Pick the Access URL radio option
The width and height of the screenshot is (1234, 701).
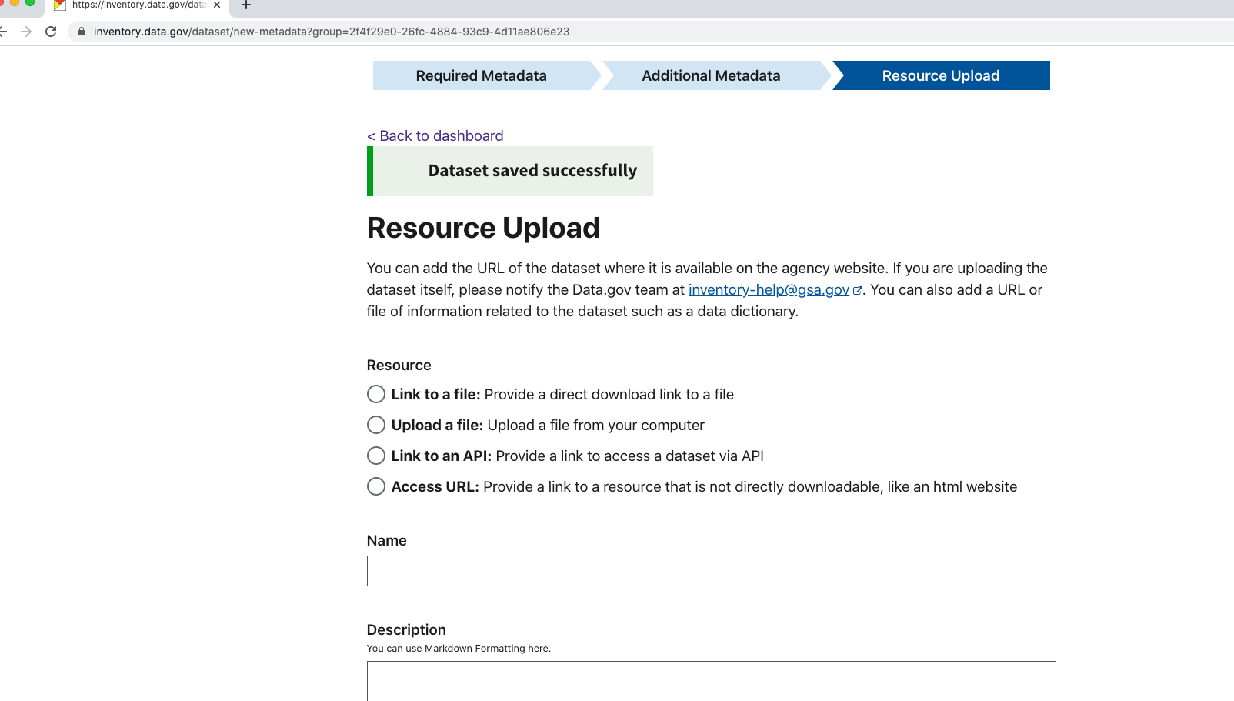(x=376, y=486)
